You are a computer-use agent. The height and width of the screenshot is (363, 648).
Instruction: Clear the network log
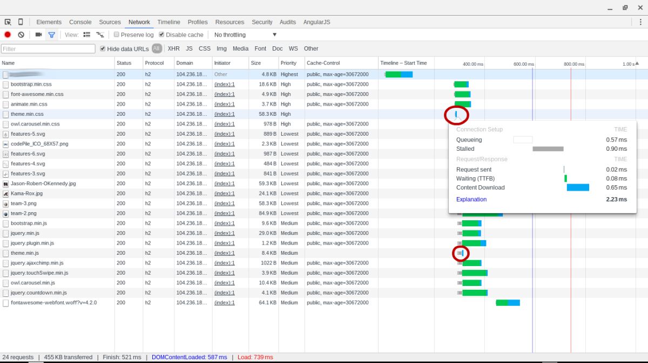pos(21,34)
